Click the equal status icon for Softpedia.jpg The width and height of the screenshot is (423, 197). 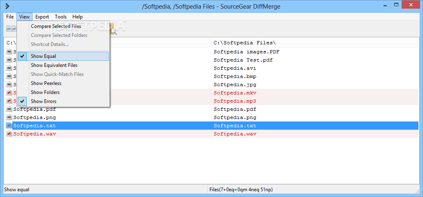pos(9,85)
